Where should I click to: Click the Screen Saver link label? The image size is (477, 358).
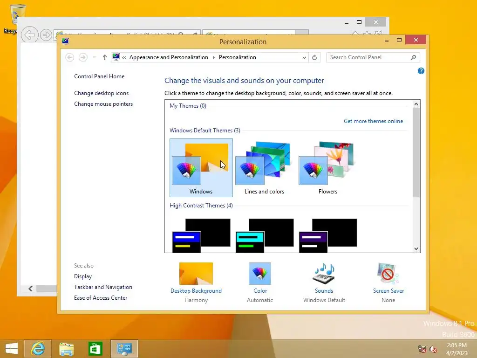click(x=388, y=291)
